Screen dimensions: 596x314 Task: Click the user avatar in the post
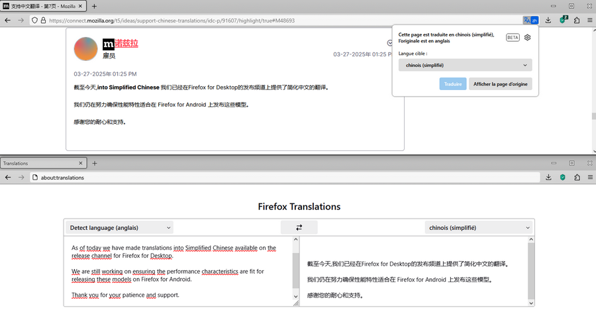(x=85, y=48)
